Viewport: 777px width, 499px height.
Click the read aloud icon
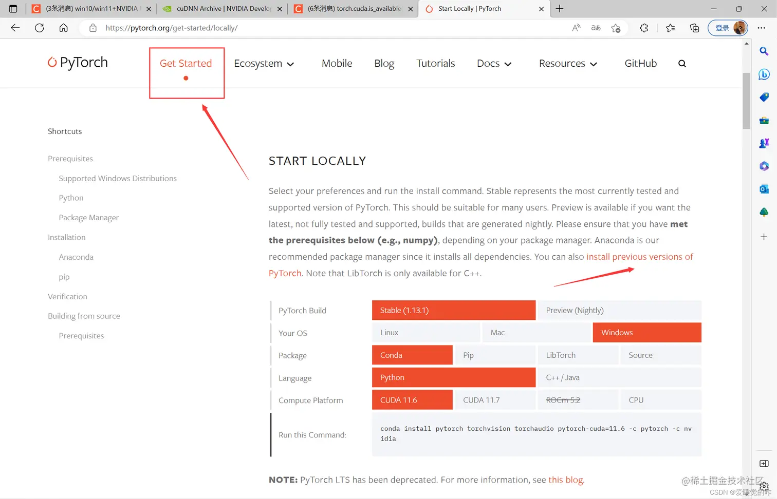pos(576,28)
